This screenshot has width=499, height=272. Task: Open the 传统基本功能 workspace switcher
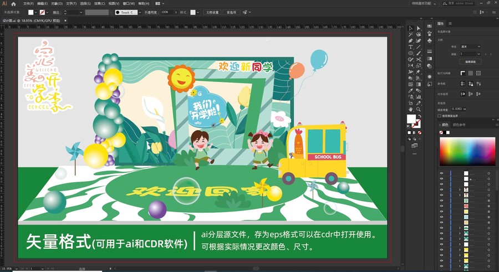pos(423,3)
